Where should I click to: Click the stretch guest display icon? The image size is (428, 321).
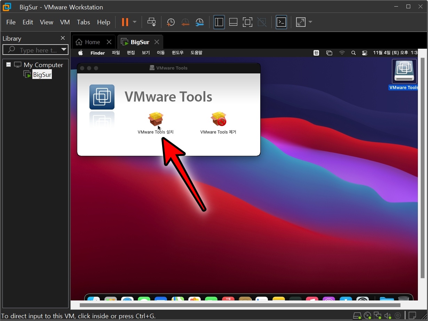(x=300, y=22)
